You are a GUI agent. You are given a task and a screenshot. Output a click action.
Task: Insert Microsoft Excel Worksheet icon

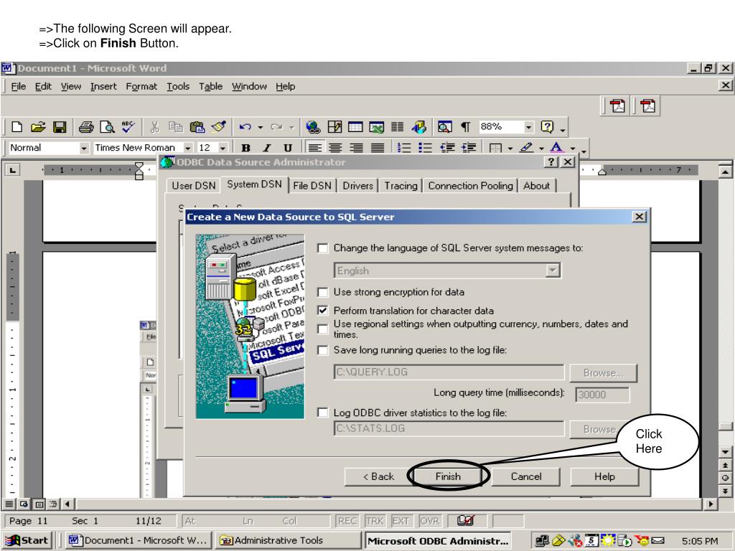click(376, 127)
